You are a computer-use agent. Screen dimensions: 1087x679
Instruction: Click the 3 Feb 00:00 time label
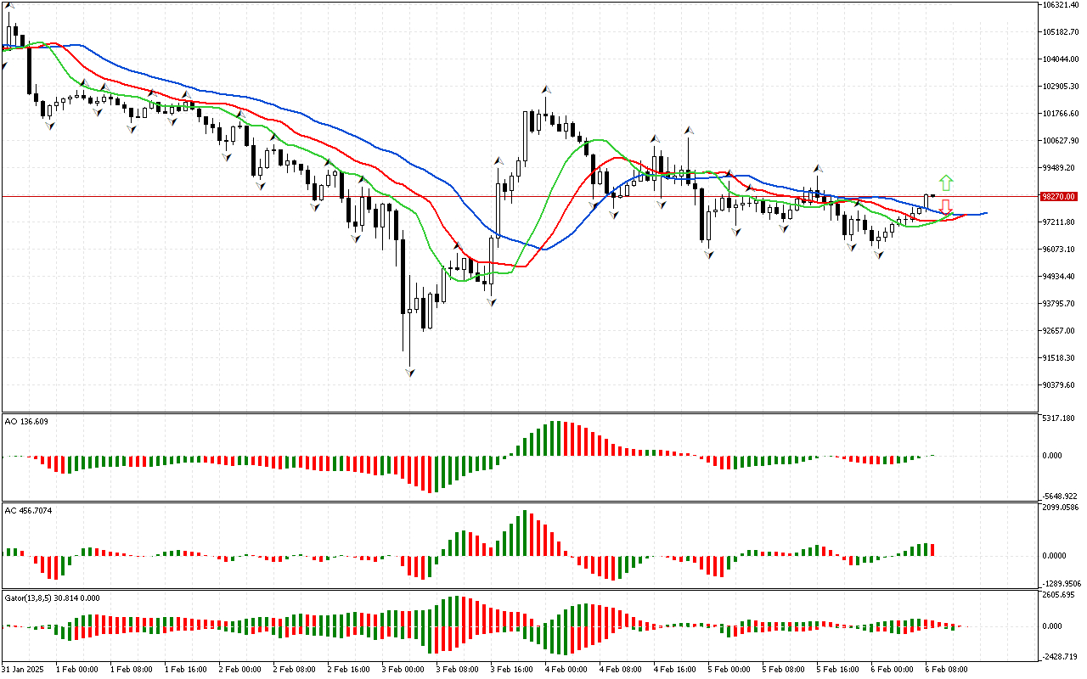tap(403, 670)
